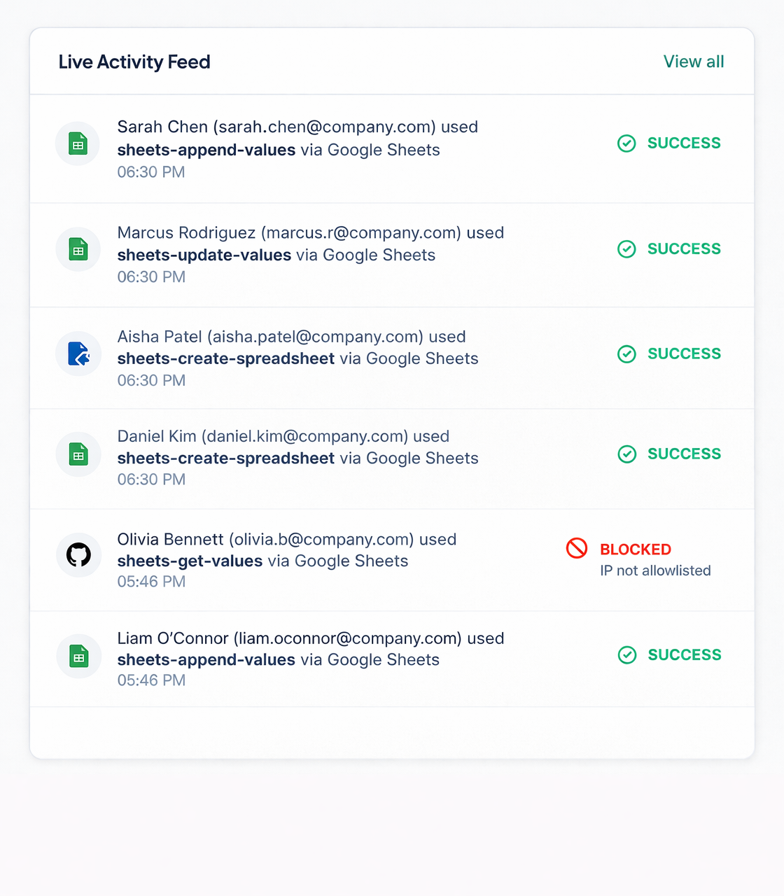Click the 'IP not allowlisted' reason text
The image size is (784, 896).
click(654, 570)
